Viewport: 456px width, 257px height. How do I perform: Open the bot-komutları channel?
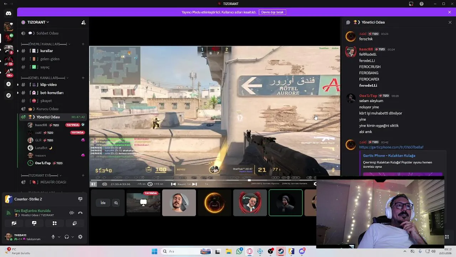point(52,93)
